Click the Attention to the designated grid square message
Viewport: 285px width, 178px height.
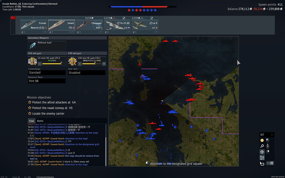(x=176, y=164)
